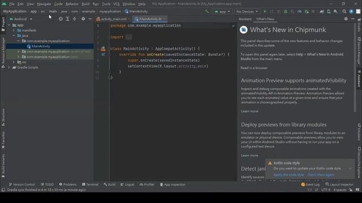
Task: Expand Gradle Scripts node
Action: click(9, 68)
